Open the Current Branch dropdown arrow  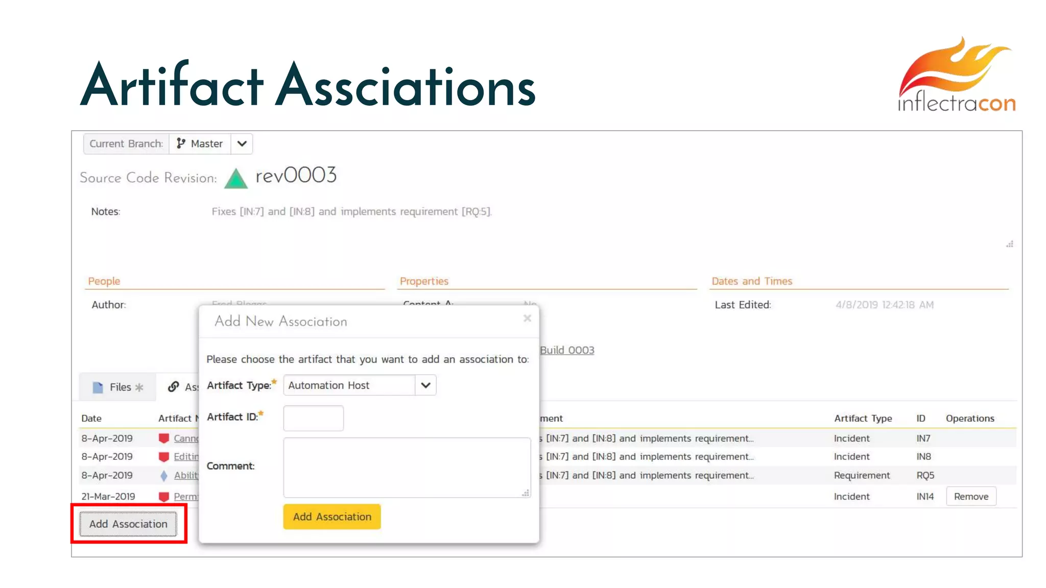[242, 144]
